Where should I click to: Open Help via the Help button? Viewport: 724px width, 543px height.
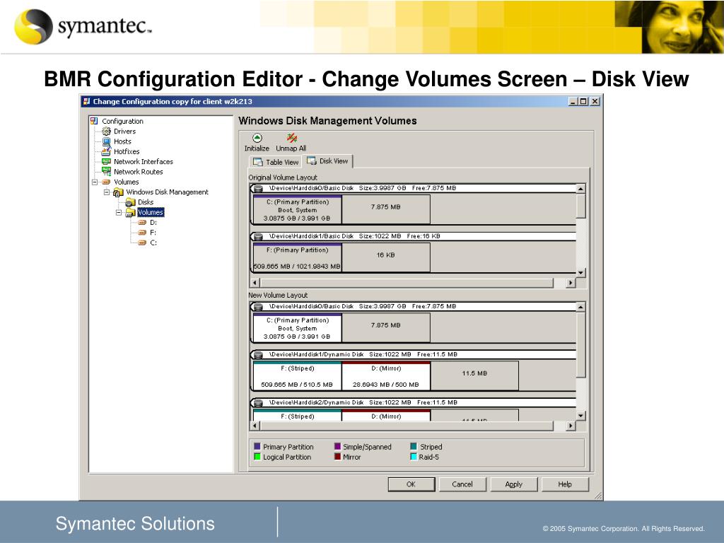tap(565, 484)
